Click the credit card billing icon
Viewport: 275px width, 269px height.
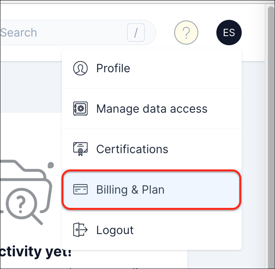80,190
